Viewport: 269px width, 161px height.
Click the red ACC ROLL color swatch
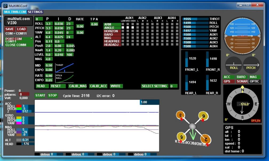[19, 106]
